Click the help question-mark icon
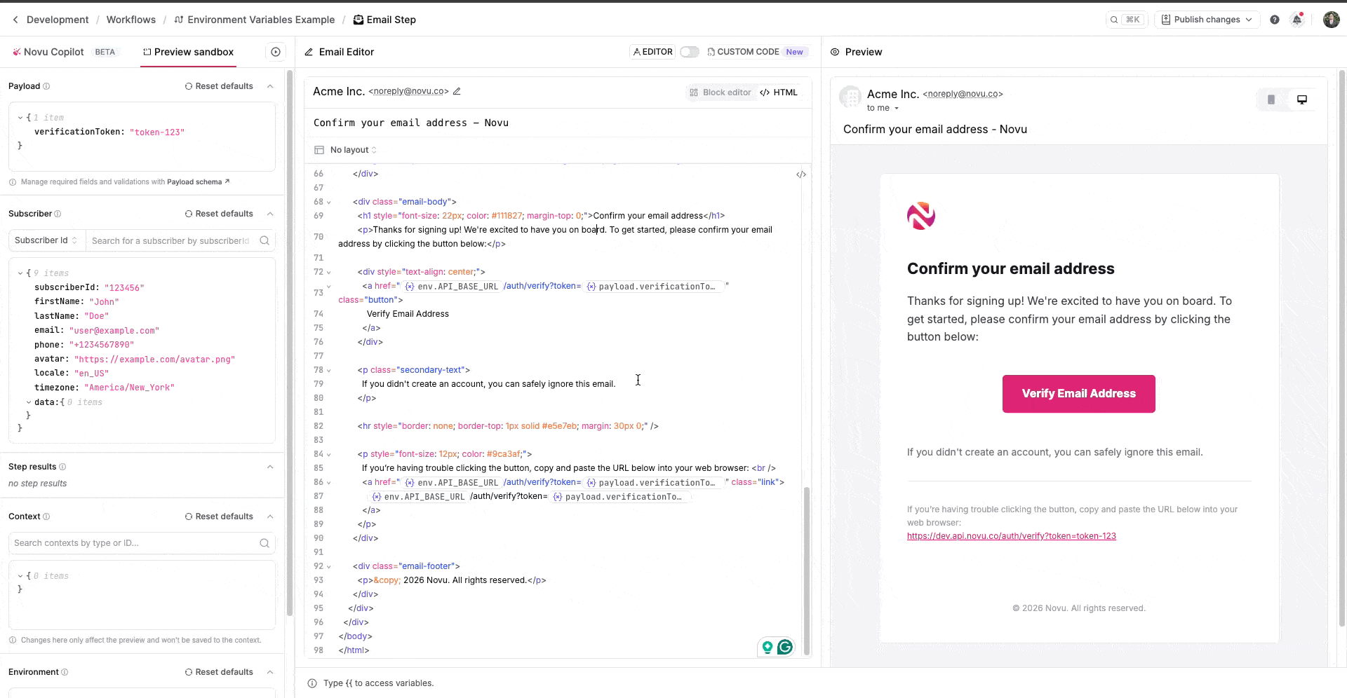The height and width of the screenshot is (698, 1347). click(x=1275, y=19)
